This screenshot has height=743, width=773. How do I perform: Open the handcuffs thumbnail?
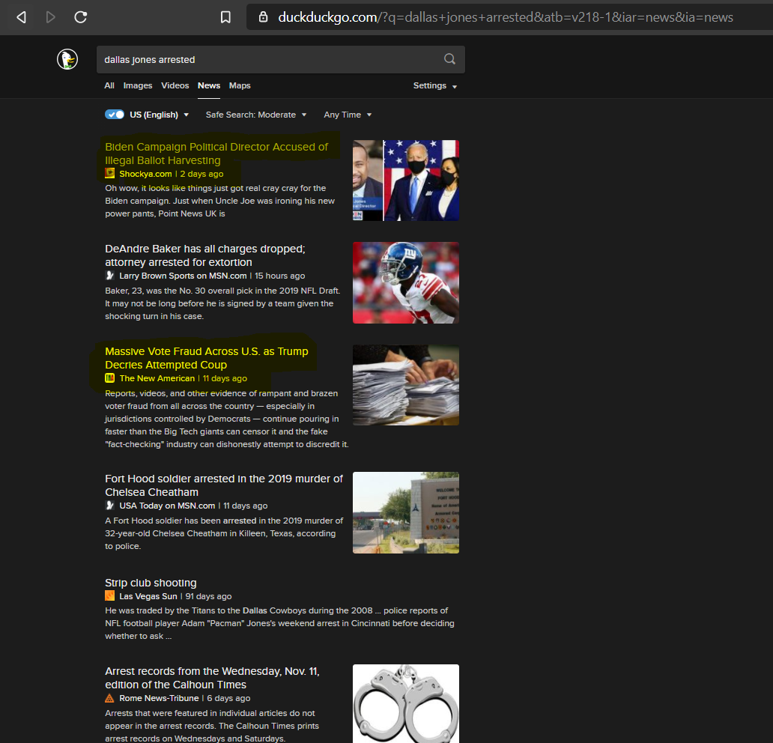click(406, 703)
